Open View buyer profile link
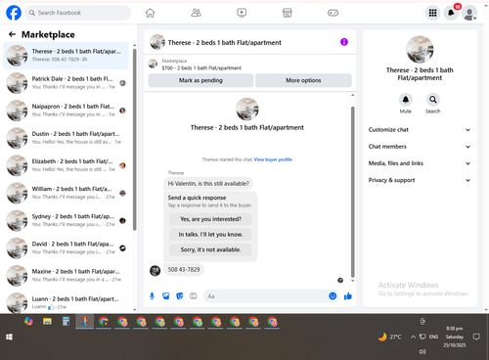 click(x=273, y=159)
